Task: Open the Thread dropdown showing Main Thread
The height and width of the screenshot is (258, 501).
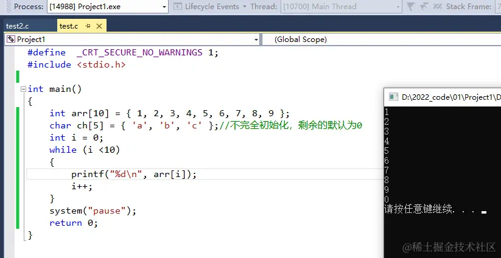Action: 341,6
